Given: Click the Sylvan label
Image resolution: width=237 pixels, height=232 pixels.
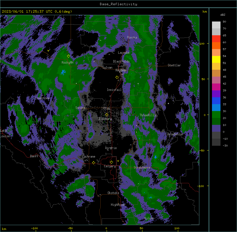Looking at the screenshot, I should tap(107, 68).
